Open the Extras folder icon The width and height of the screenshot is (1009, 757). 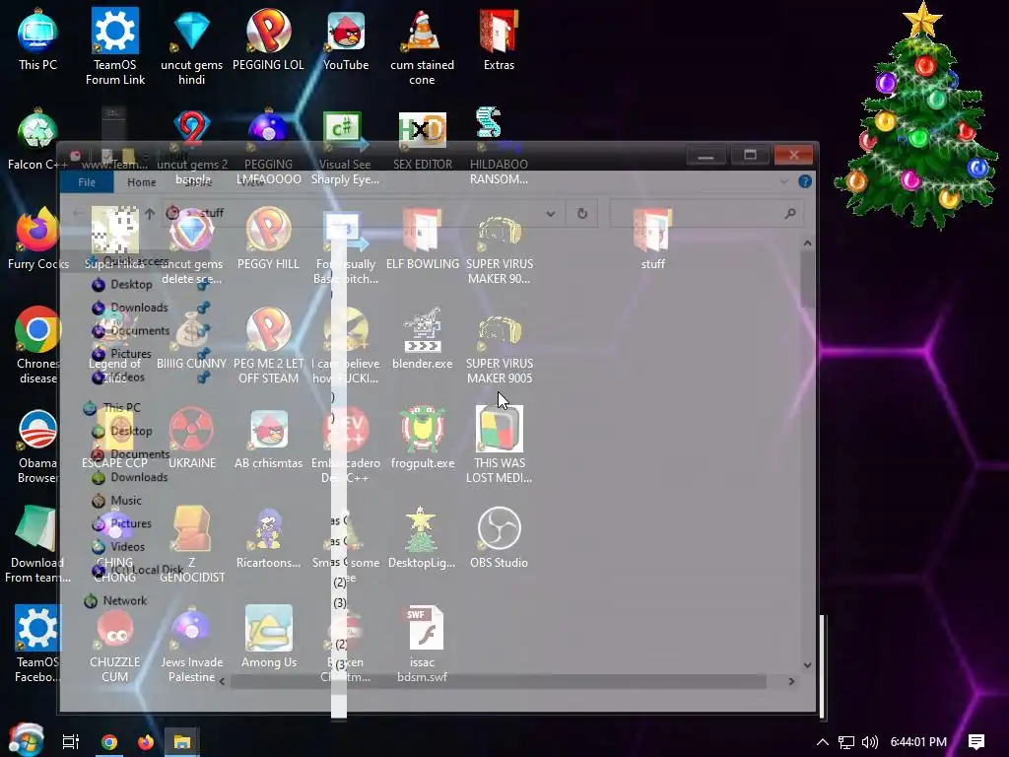[x=499, y=31]
